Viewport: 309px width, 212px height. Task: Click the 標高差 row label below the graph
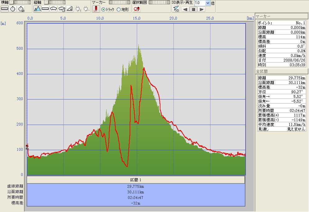[x=17, y=203]
